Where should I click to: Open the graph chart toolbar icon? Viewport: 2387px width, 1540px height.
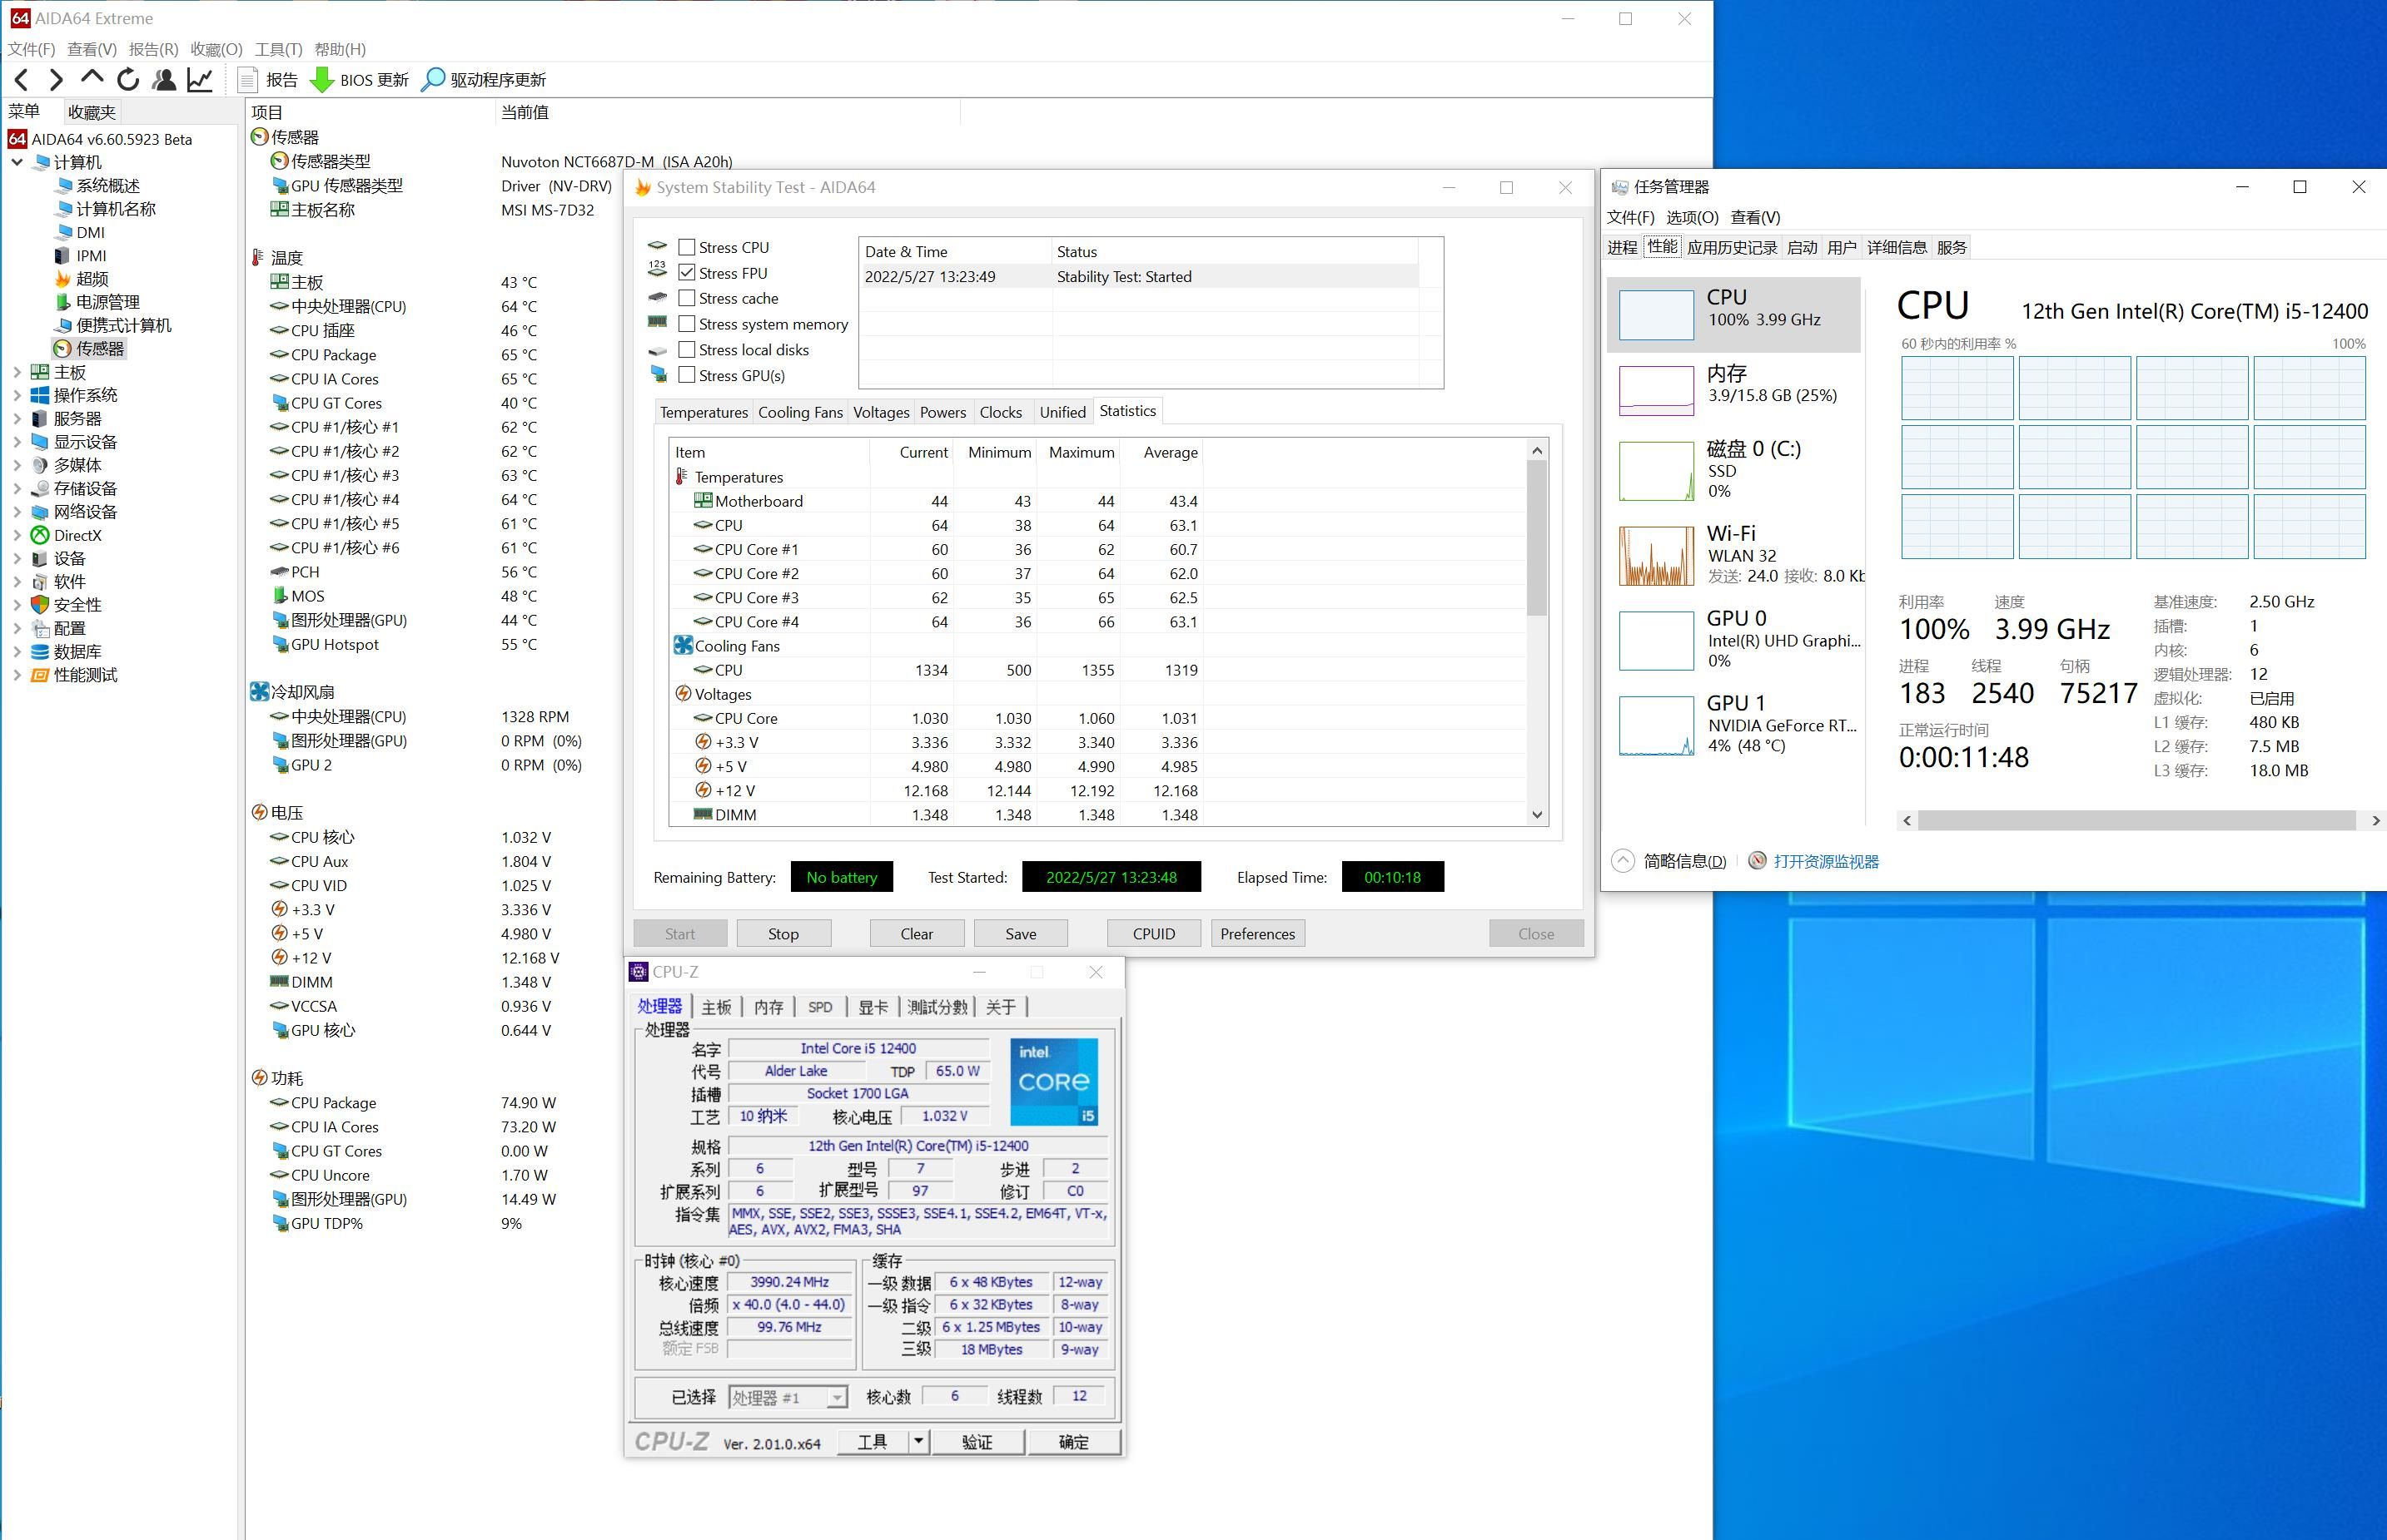click(x=200, y=80)
